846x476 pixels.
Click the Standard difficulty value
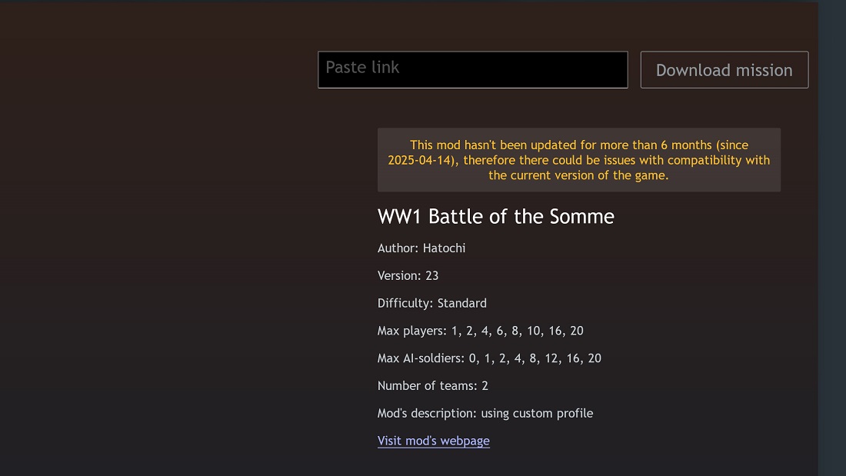(461, 303)
